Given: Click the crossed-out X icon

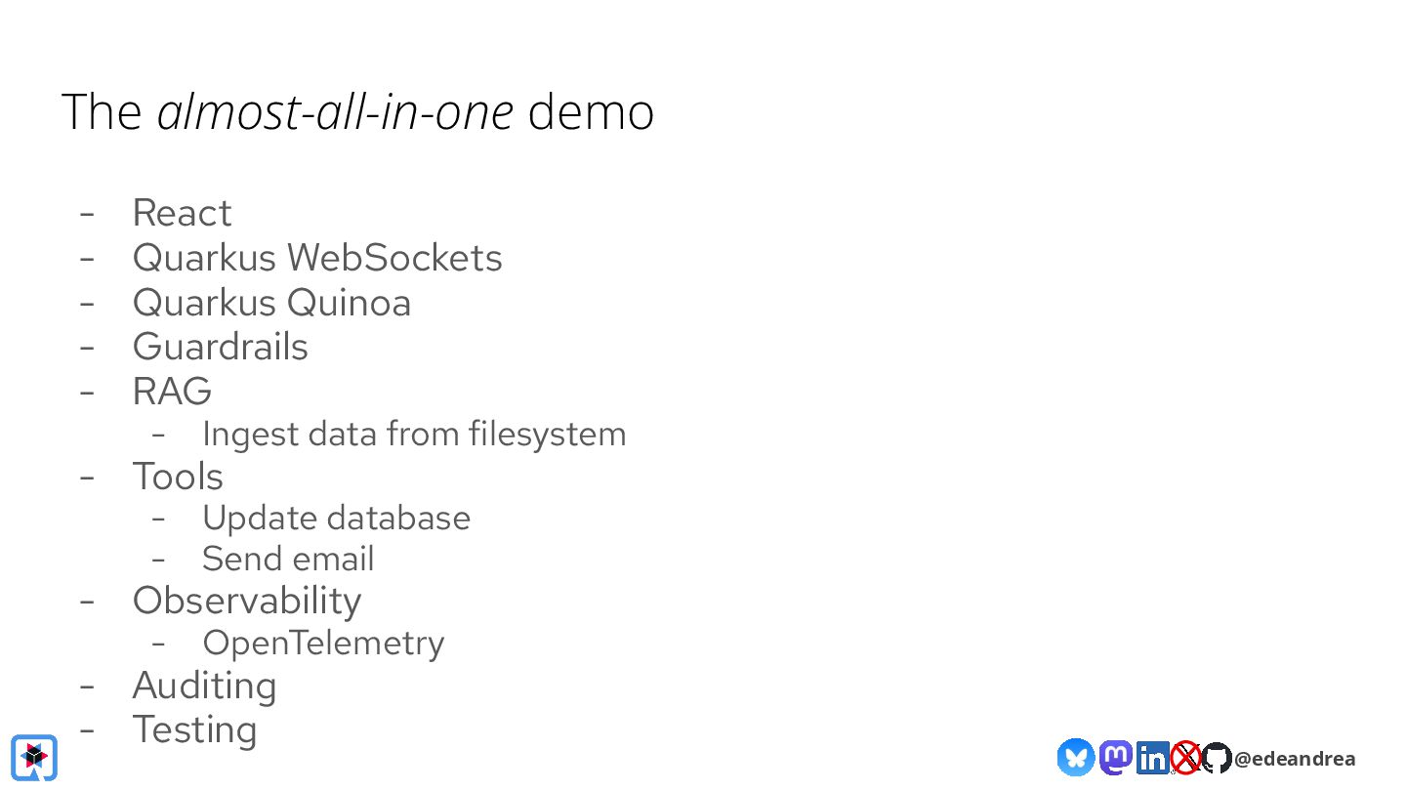Looking at the screenshot, I should click(x=1186, y=758).
